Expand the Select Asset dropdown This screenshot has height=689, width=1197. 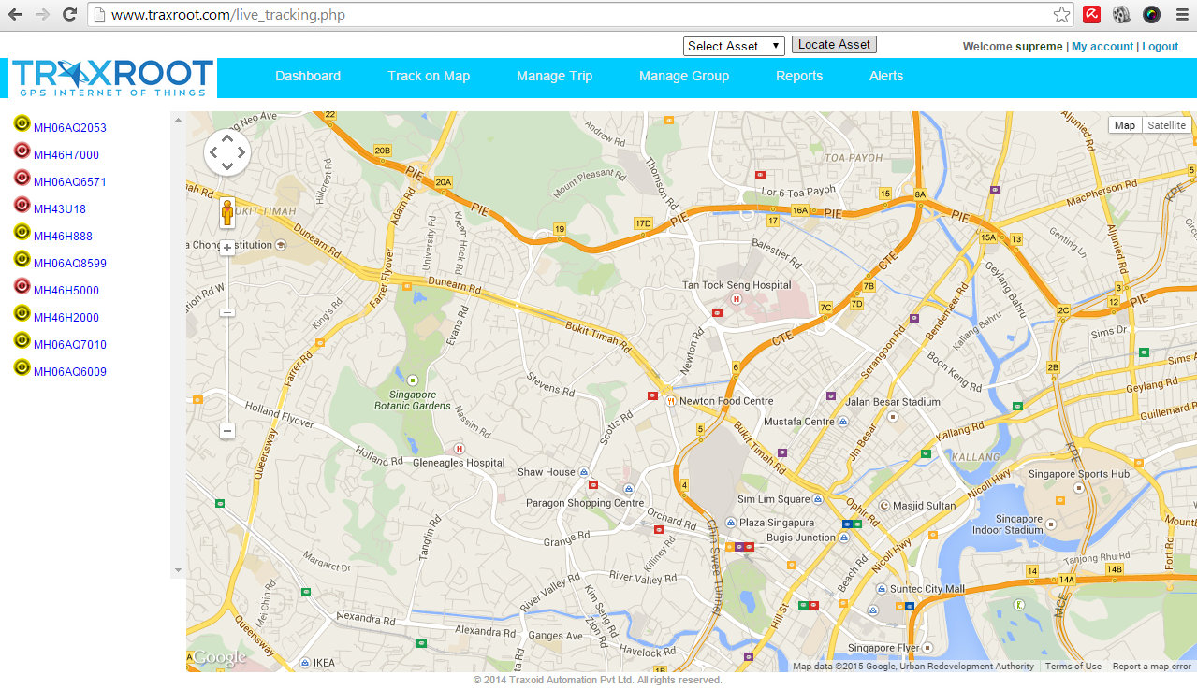tap(734, 46)
